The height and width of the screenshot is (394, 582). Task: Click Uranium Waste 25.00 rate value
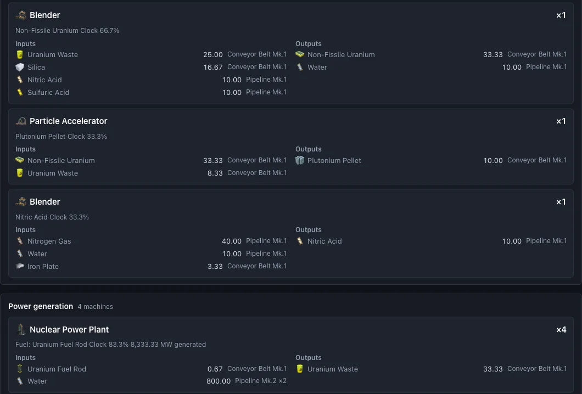pyautogui.click(x=213, y=54)
